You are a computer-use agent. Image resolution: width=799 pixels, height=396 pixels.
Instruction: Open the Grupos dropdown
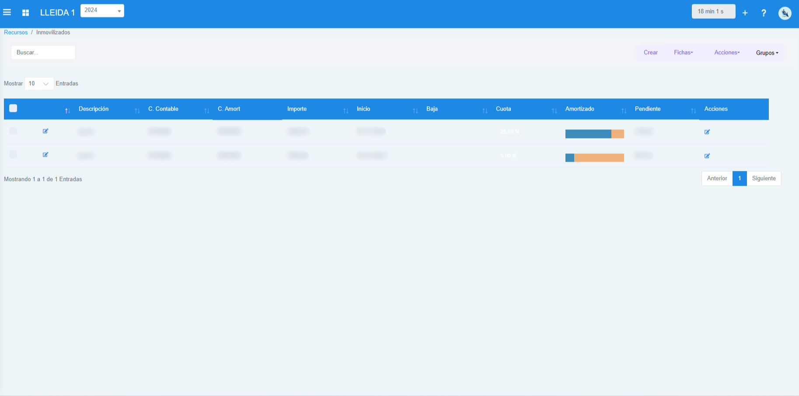[767, 53]
